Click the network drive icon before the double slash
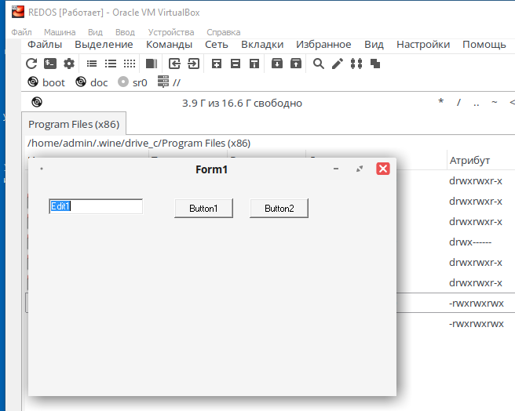 (x=163, y=82)
